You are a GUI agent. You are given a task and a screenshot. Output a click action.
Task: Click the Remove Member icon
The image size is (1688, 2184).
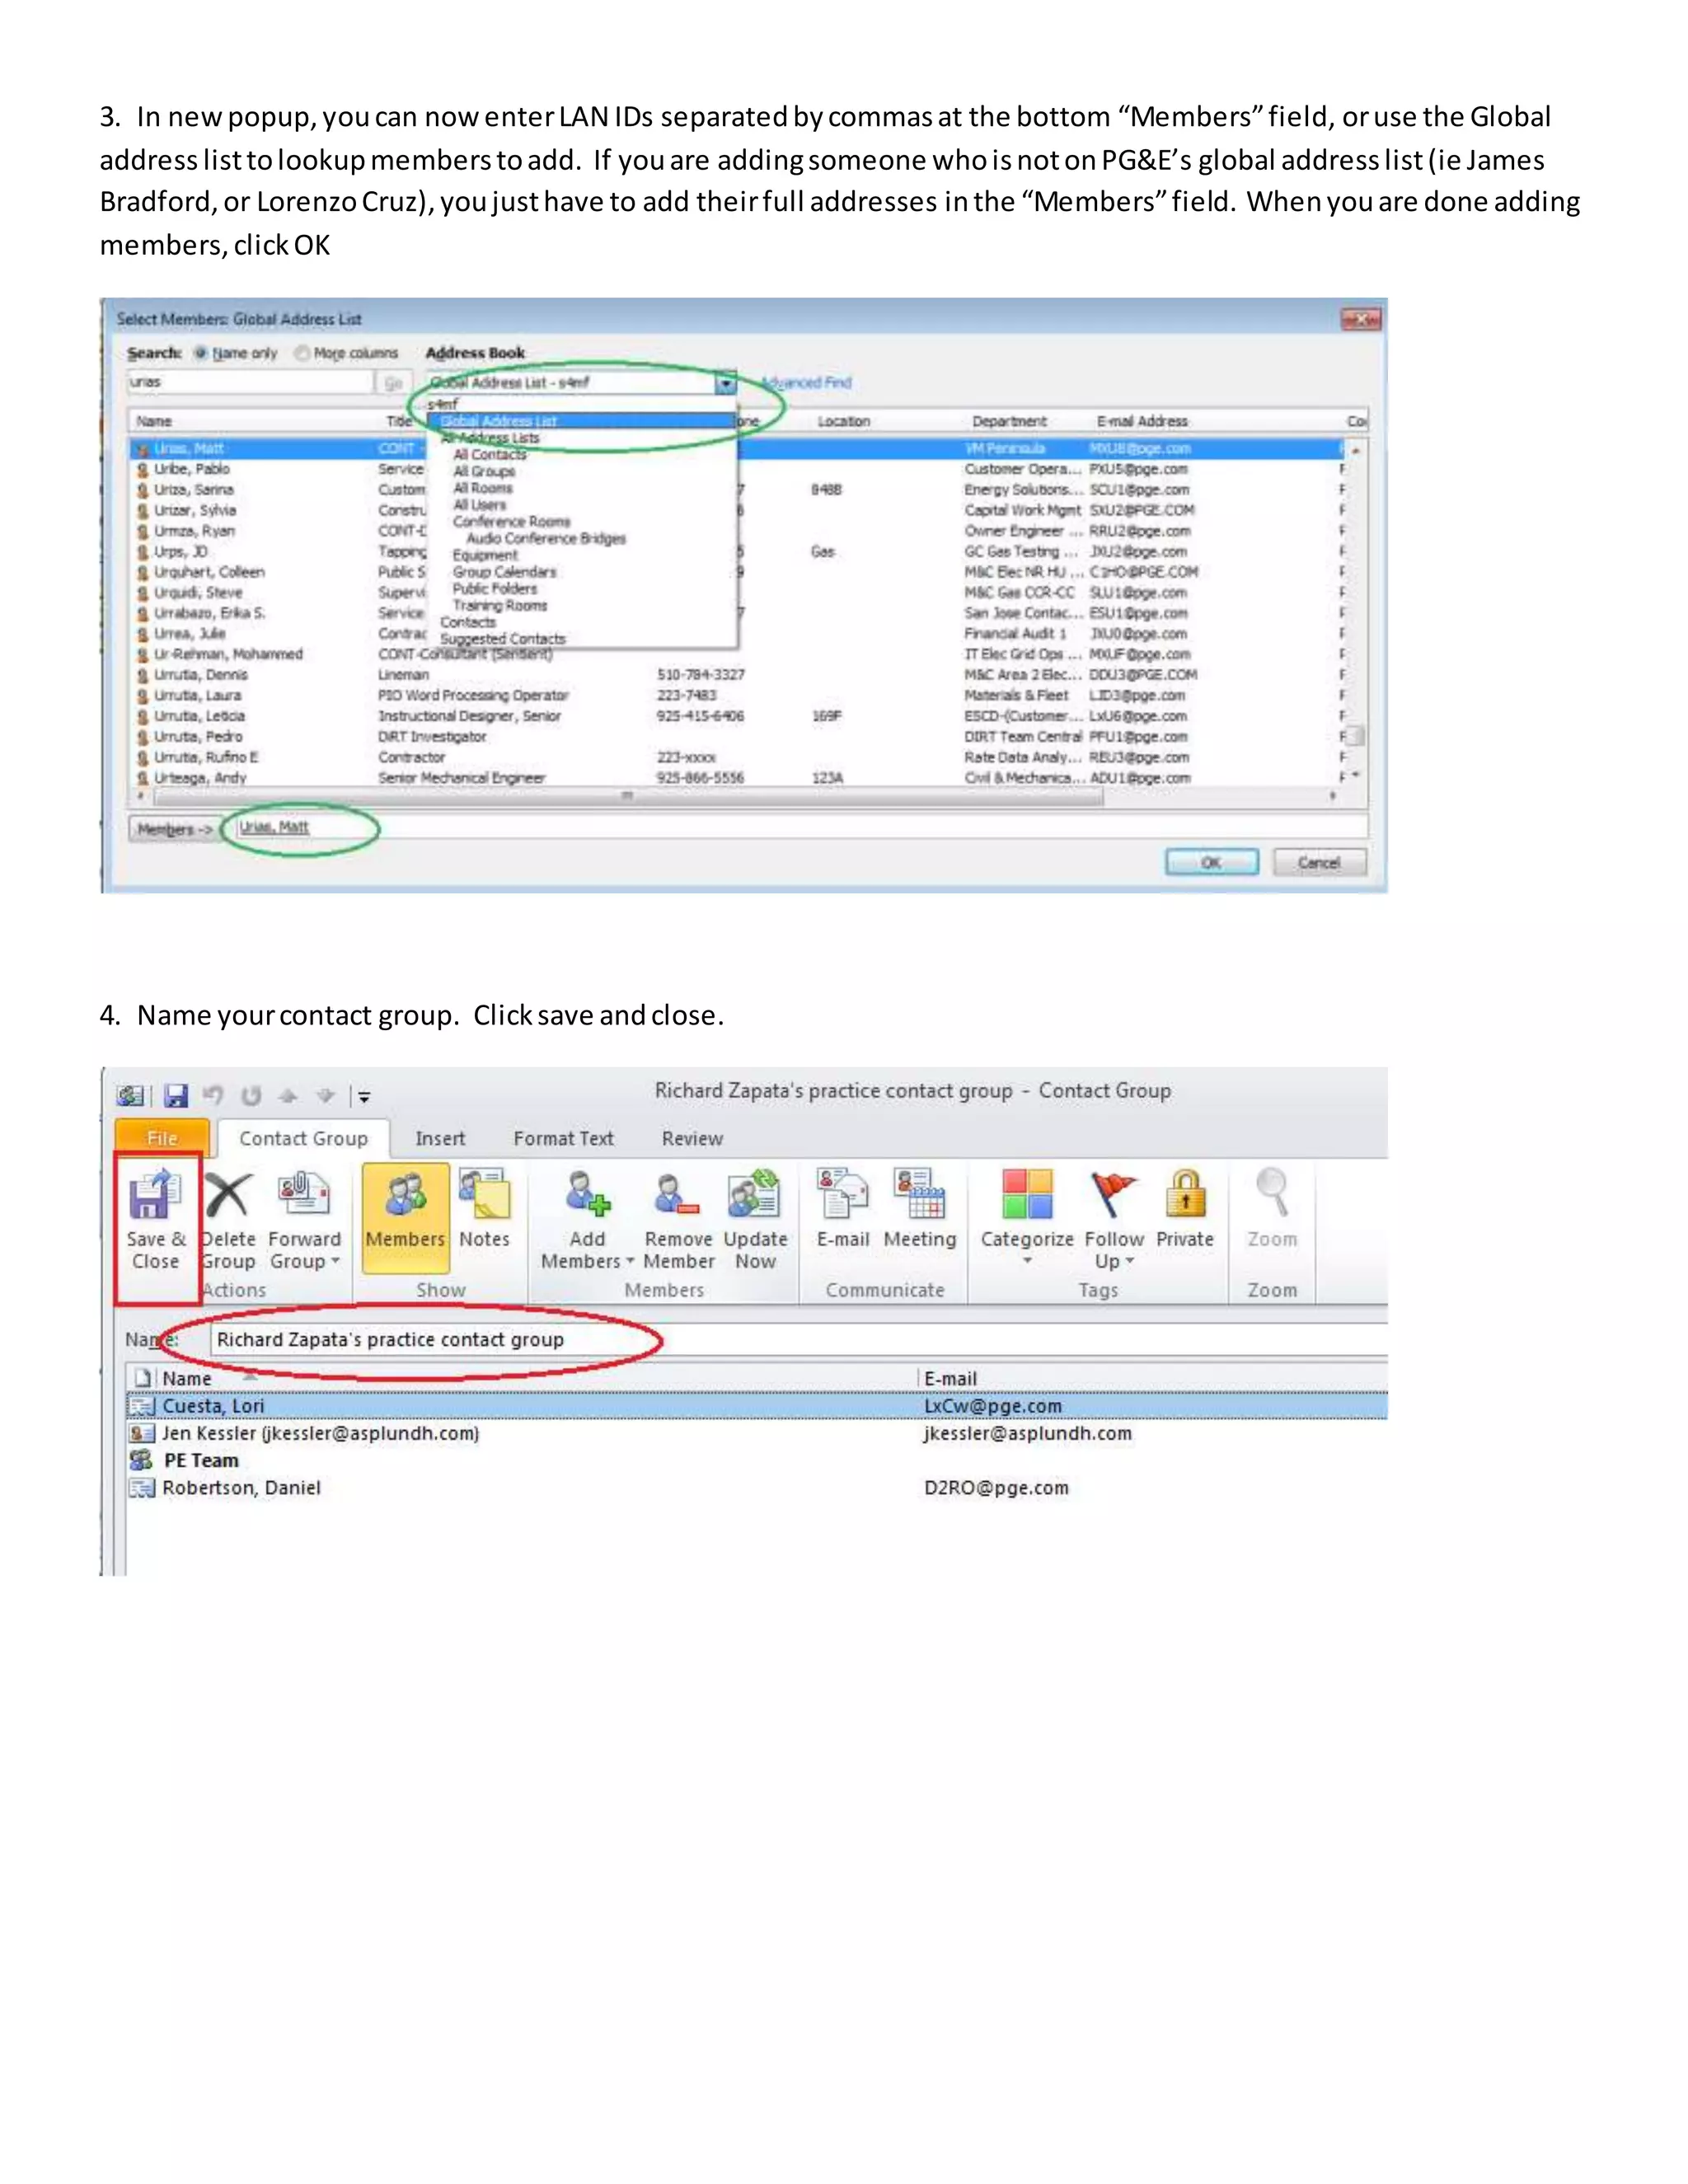[x=678, y=1194]
